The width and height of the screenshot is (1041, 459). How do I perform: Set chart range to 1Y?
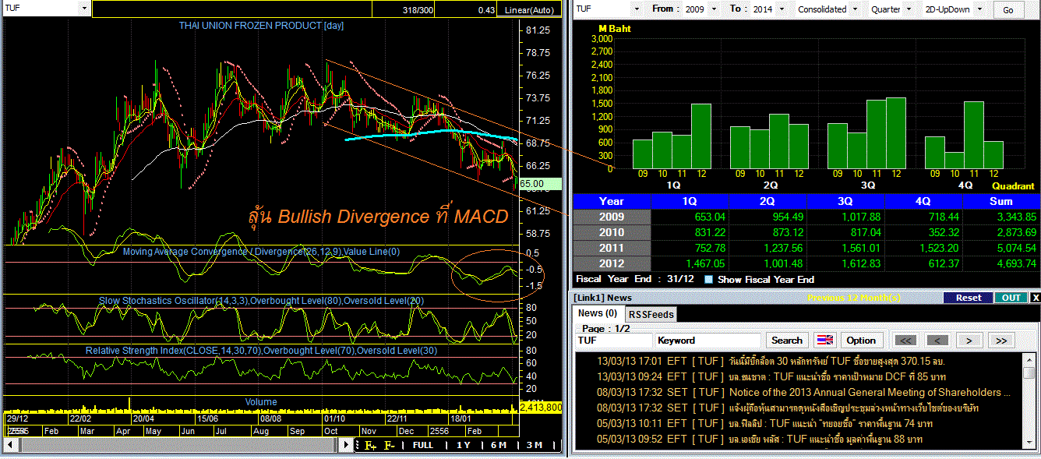pyautogui.click(x=463, y=445)
